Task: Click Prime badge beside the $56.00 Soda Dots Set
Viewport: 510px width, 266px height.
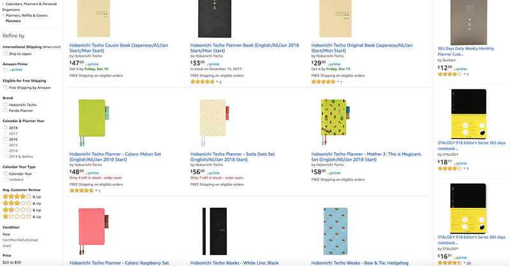Action: [x=214, y=172]
